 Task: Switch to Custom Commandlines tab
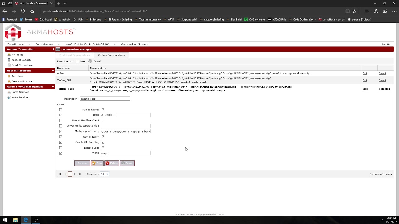pos(112,55)
